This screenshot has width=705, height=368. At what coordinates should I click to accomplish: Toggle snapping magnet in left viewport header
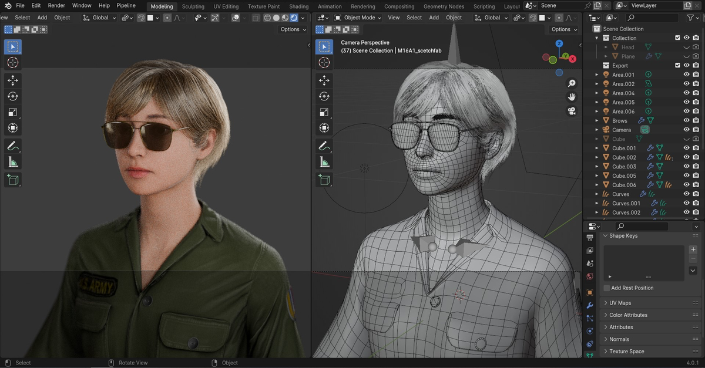point(141,18)
